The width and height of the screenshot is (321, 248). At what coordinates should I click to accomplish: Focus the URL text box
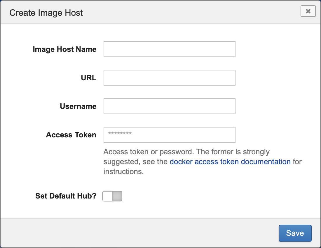[x=169, y=78]
